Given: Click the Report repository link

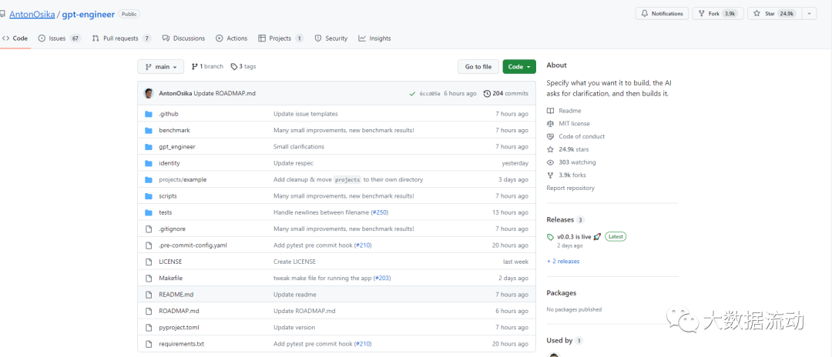Looking at the screenshot, I should pyautogui.click(x=570, y=188).
